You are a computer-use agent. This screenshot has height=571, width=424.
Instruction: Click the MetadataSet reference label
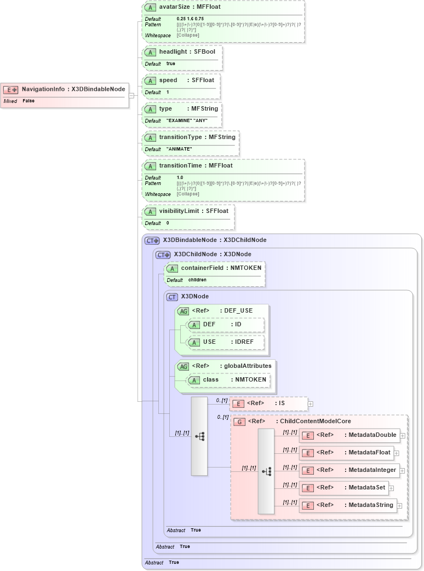coord(351,488)
